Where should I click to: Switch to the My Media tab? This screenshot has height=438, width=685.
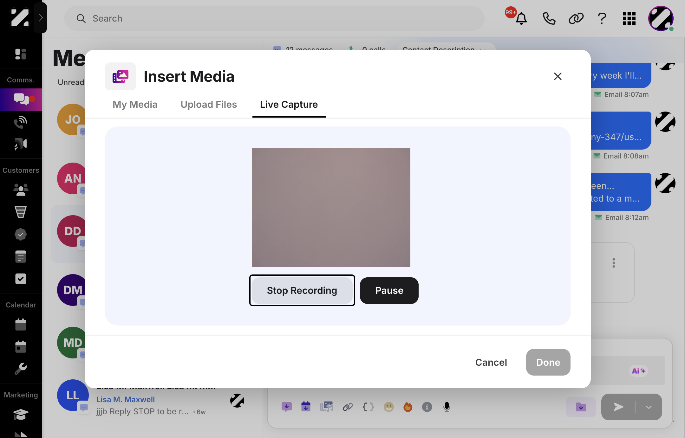(135, 104)
